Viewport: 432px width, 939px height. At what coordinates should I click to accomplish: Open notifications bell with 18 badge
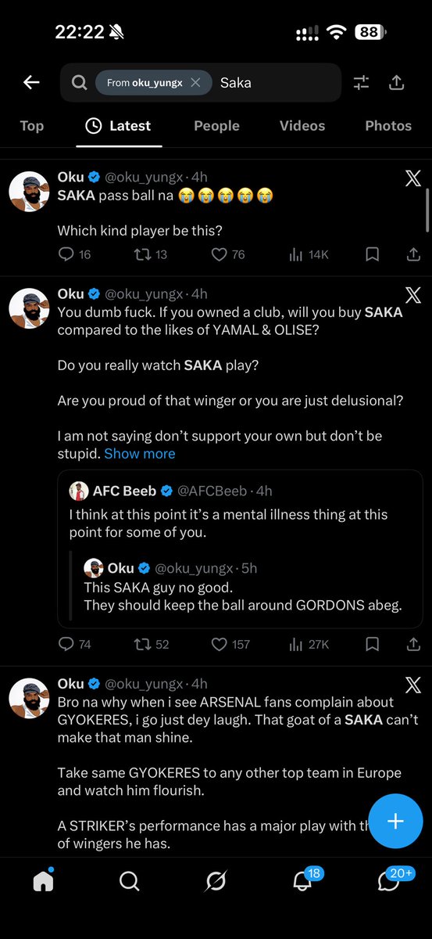click(x=302, y=881)
